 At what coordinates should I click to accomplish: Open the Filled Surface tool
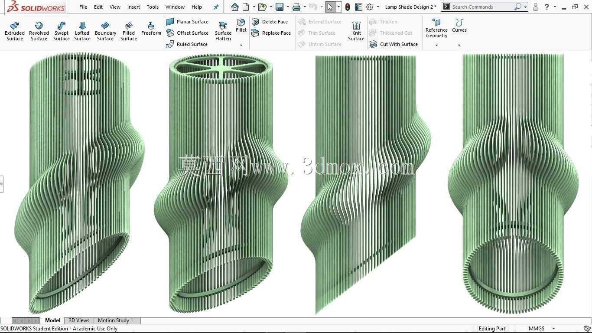pos(129,31)
